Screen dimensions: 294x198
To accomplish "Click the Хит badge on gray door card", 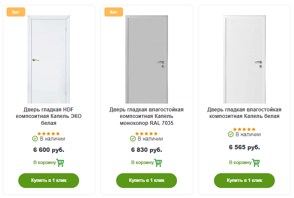I will (x=114, y=12).
